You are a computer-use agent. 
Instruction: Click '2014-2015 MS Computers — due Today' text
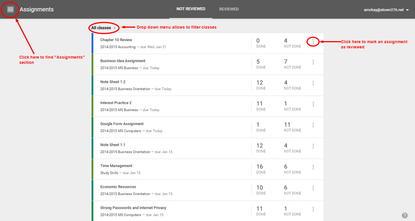131,131
